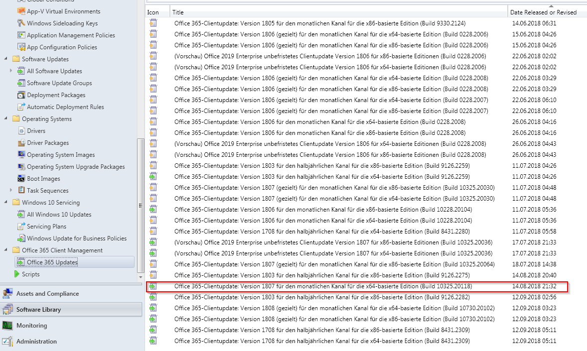
Task: Open the All Software Updates icon
Action: click(21, 71)
